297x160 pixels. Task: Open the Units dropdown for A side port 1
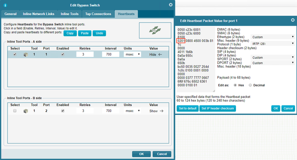(x=133, y=55)
